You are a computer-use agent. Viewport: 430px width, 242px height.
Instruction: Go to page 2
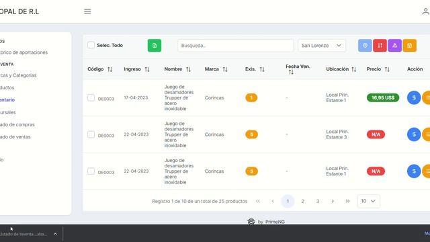tap(303, 201)
